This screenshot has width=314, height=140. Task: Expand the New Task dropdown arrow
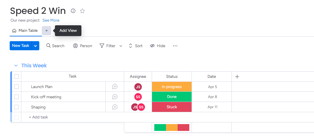click(36, 46)
